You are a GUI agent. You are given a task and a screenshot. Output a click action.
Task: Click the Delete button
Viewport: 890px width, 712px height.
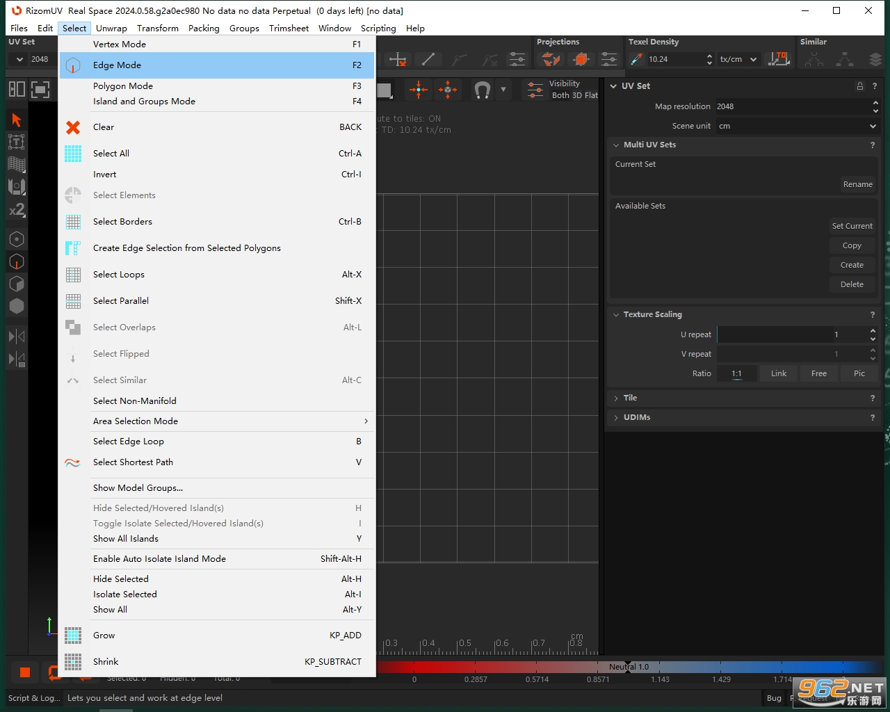coord(852,284)
